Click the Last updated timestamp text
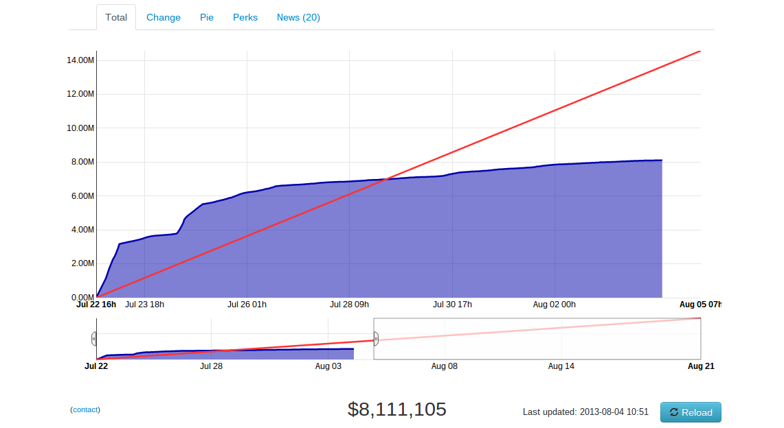The image size is (784, 428). click(585, 412)
